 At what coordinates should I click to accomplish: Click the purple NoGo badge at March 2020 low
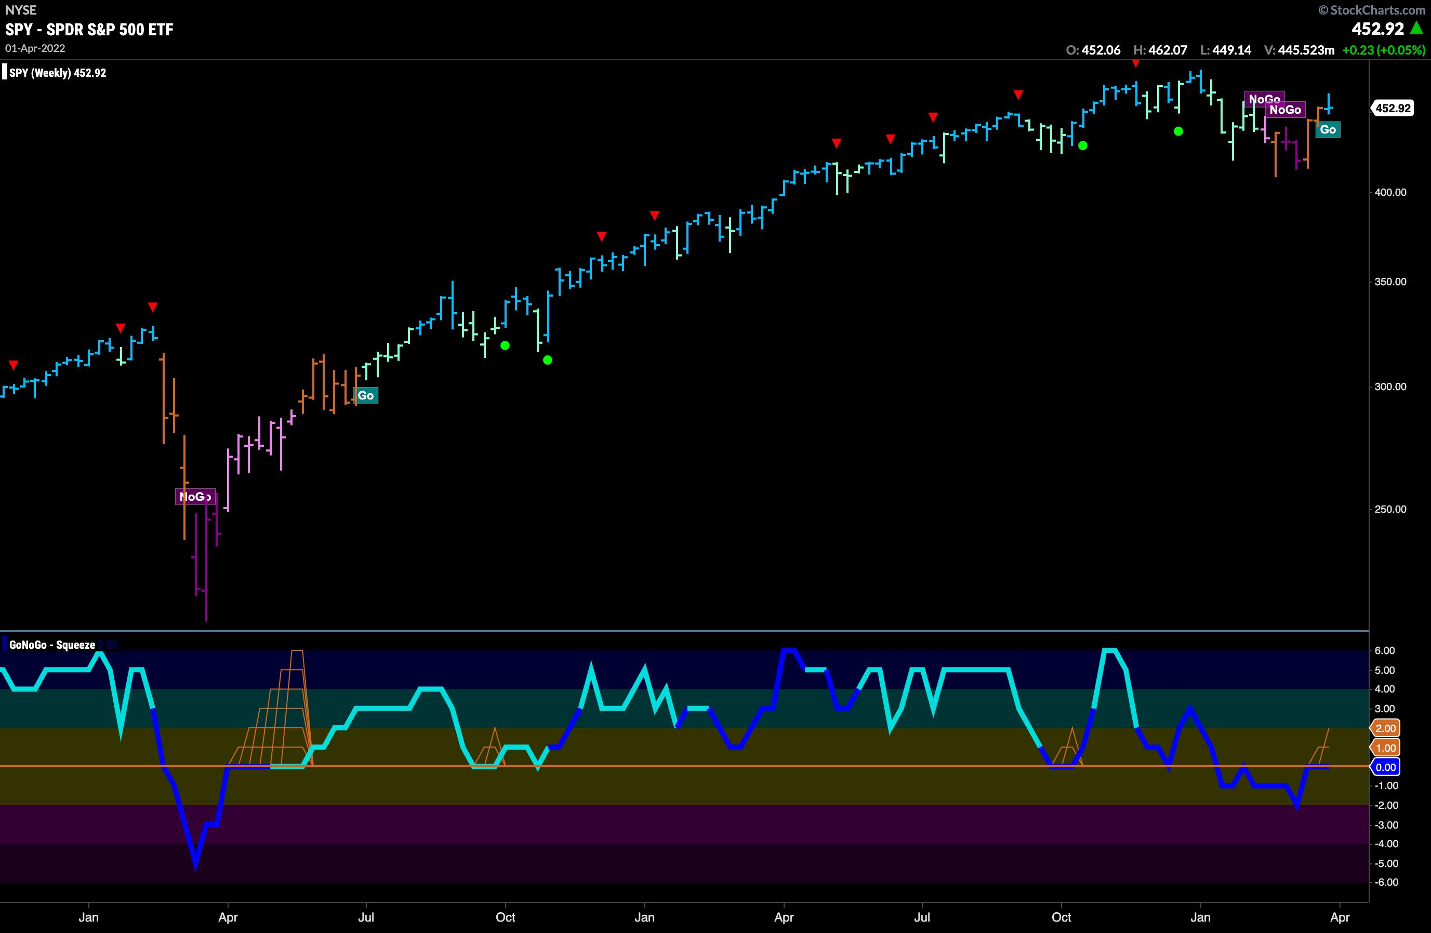[195, 497]
